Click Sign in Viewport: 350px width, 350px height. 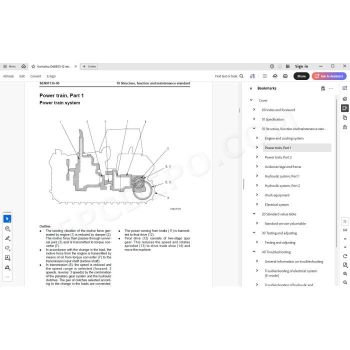click(x=301, y=66)
